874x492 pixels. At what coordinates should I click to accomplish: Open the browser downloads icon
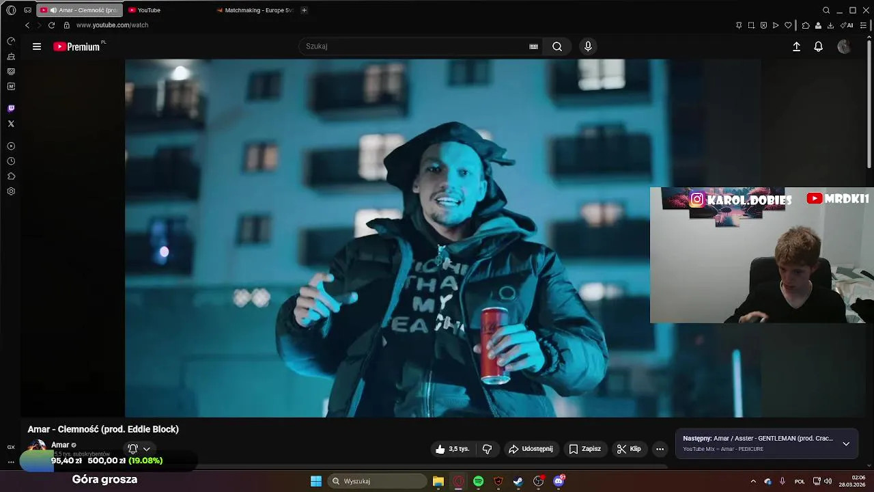pyautogui.click(x=830, y=25)
